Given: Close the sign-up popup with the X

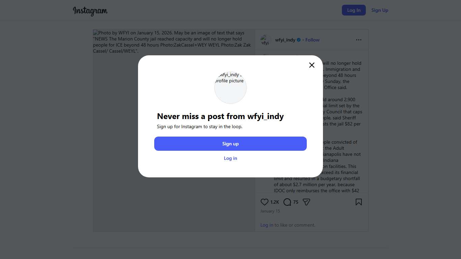Looking at the screenshot, I should [312, 65].
